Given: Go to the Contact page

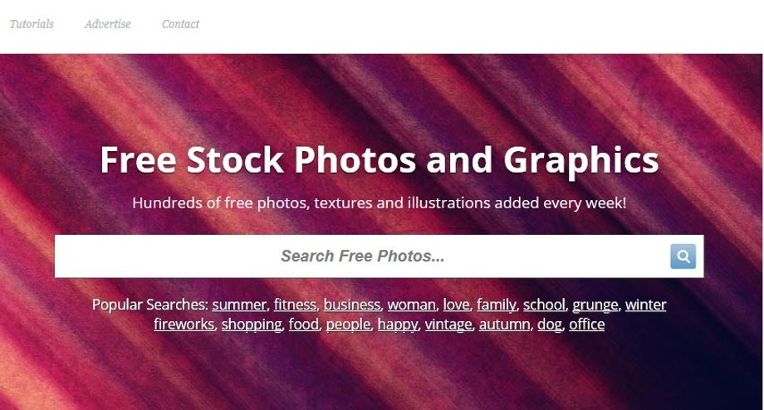Looking at the screenshot, I should pyautogui.click(x=180, y=24).
